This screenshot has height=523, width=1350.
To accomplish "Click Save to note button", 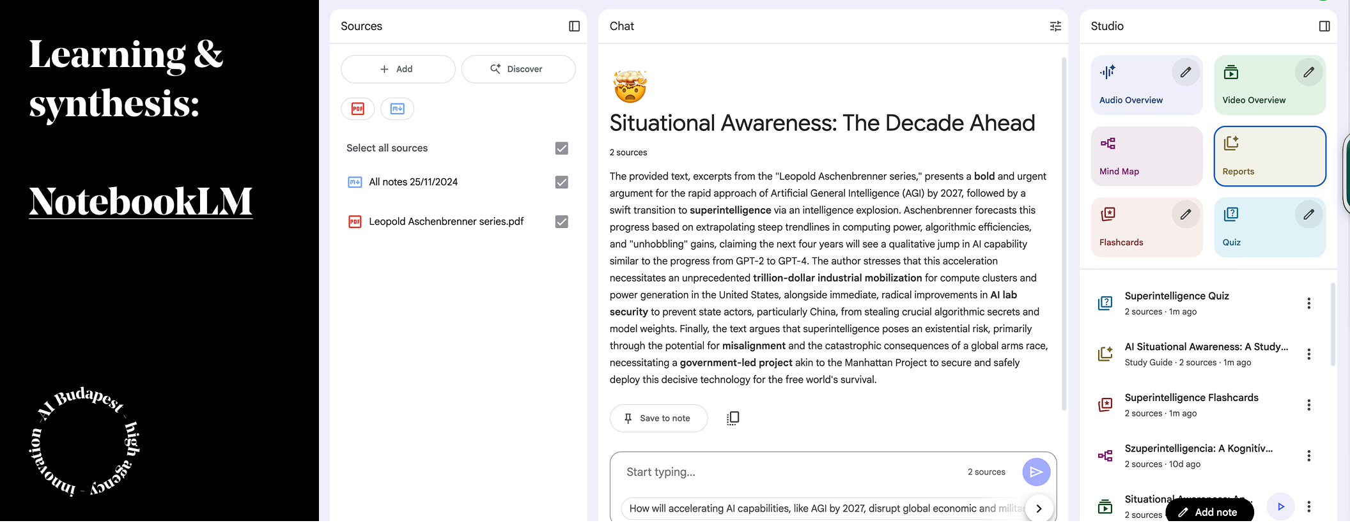I will pyautogui.click(x=658, y=418).
